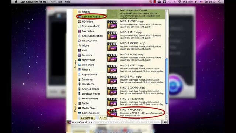Choose the Apple Application icon

pyautogui.click(x=79, y=36)
